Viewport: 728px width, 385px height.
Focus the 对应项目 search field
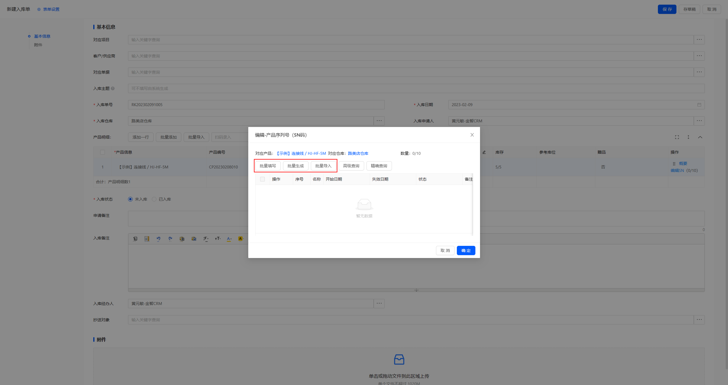pyautogui.click(x=411, y=40)
